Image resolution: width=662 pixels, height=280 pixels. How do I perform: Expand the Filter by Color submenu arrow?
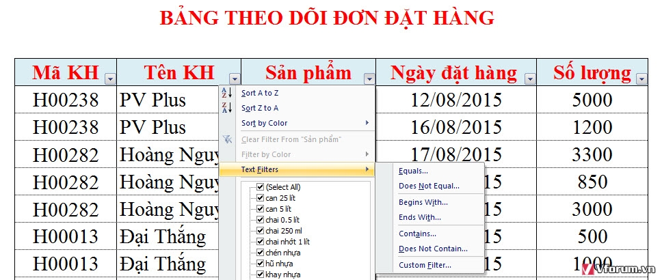point(367,154)
